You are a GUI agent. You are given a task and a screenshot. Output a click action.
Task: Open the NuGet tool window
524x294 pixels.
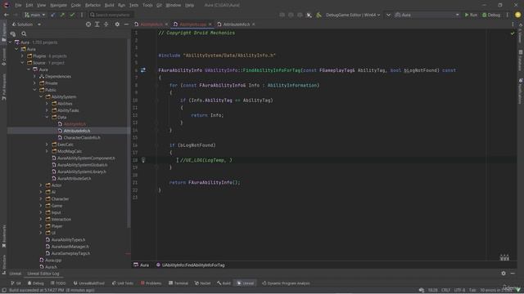202,283
